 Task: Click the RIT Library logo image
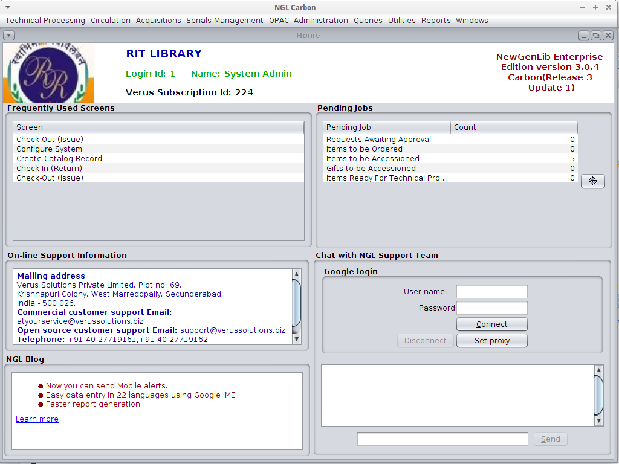click(48, 73)
